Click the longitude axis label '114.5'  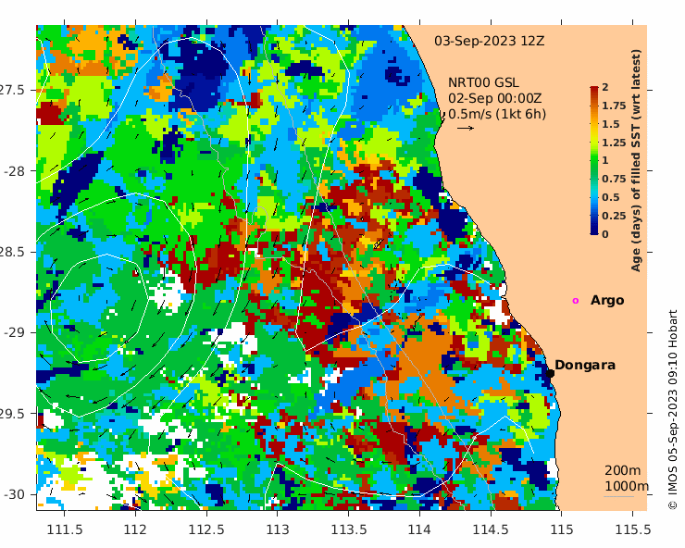click(491, 529)
